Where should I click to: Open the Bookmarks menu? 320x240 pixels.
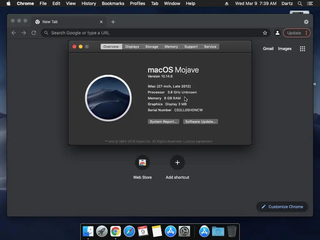(x=113, y=3)
